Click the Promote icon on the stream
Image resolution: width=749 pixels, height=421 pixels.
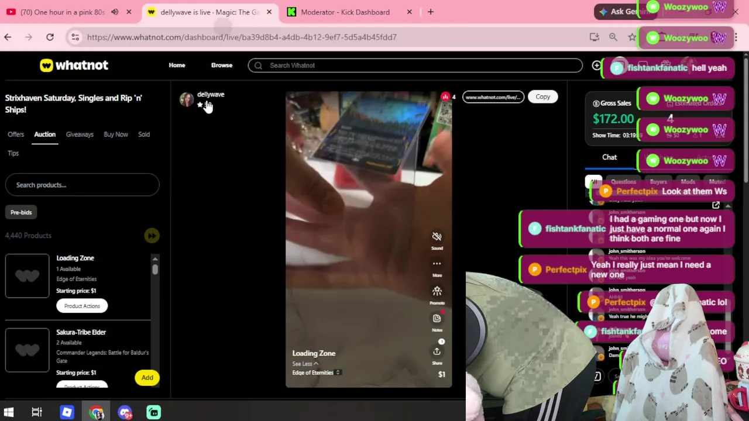pyautogui.click(x=437, y=291)
